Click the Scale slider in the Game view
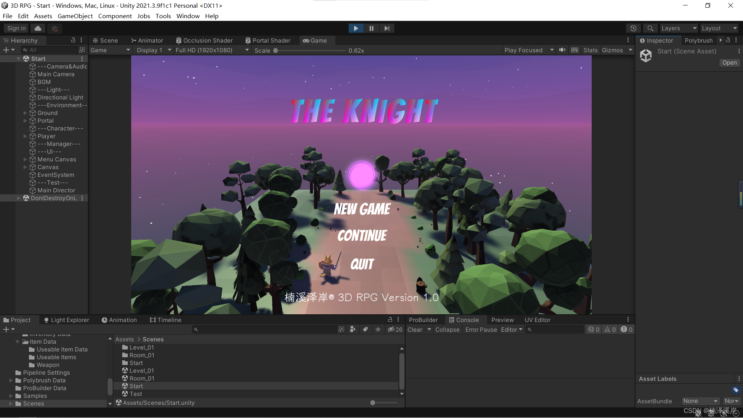 [x=276, y=50]
